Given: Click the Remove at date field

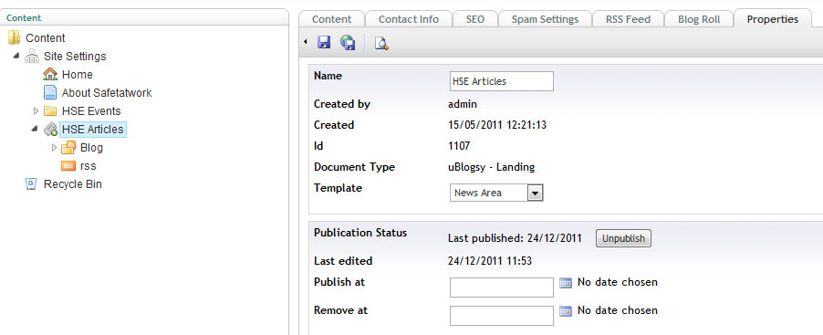Looking at the screenshot, I should point(501,316).
